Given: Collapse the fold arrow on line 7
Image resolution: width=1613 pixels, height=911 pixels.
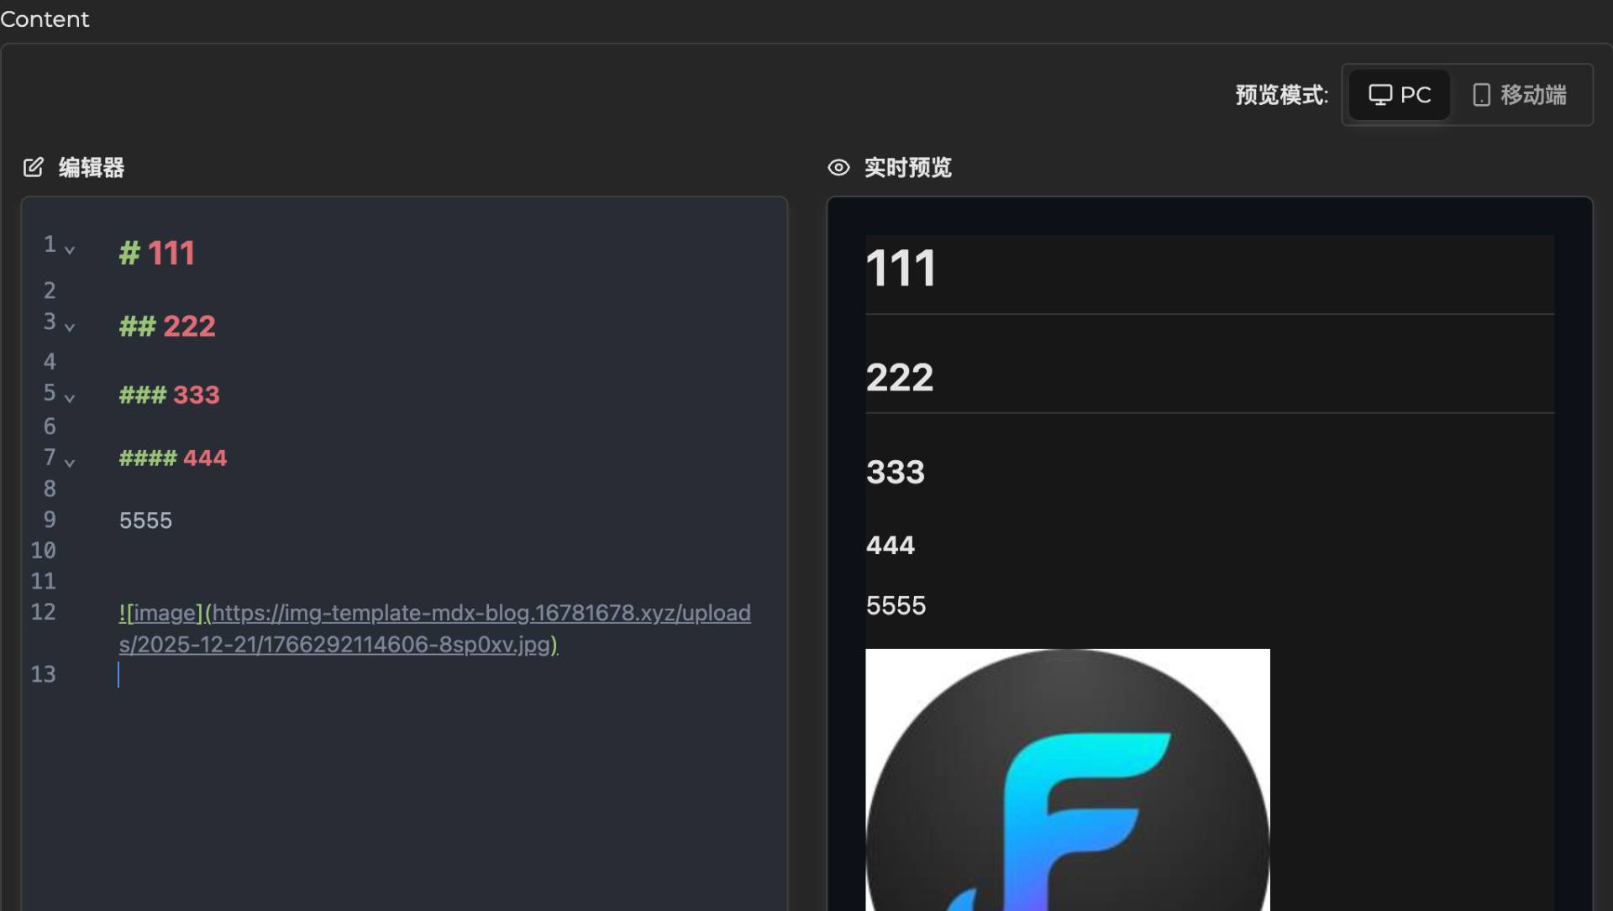Looking at the screenshot, I should pos(70,463).
